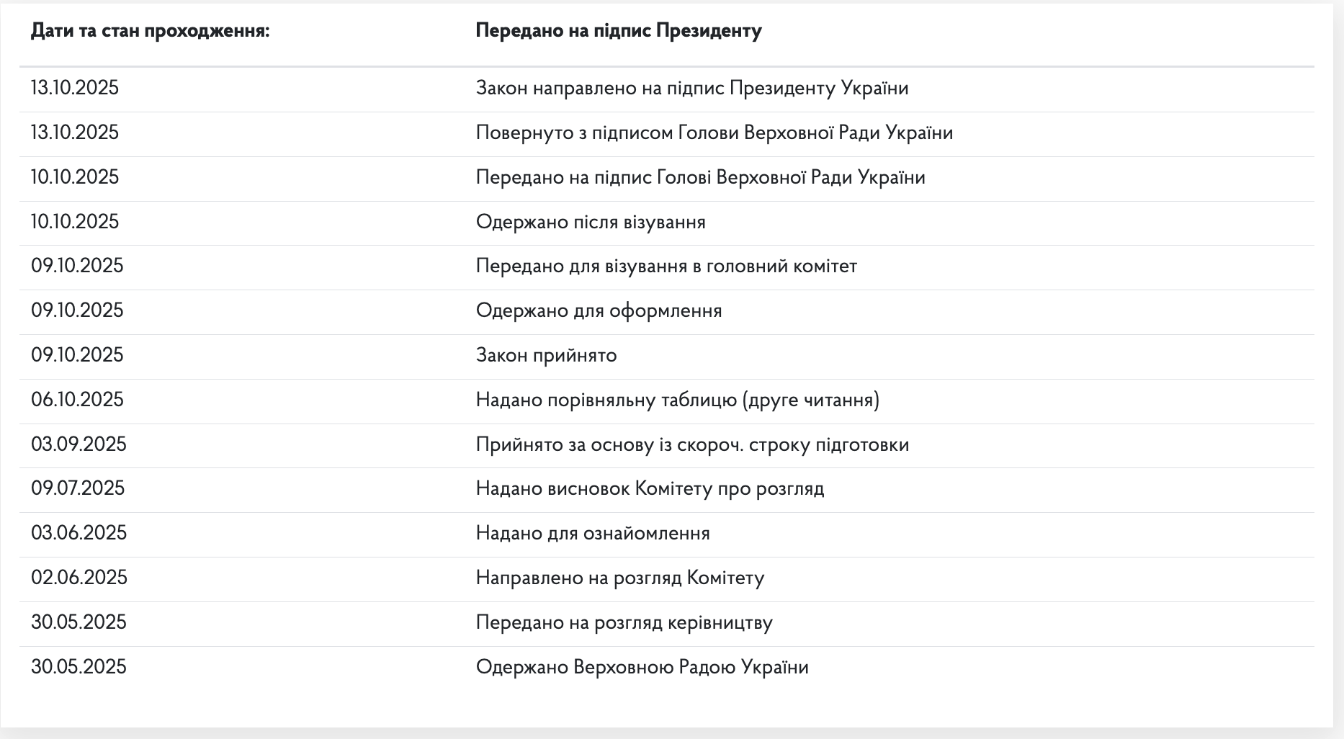Click the 'Дати та стан проходження:' header

150,31
